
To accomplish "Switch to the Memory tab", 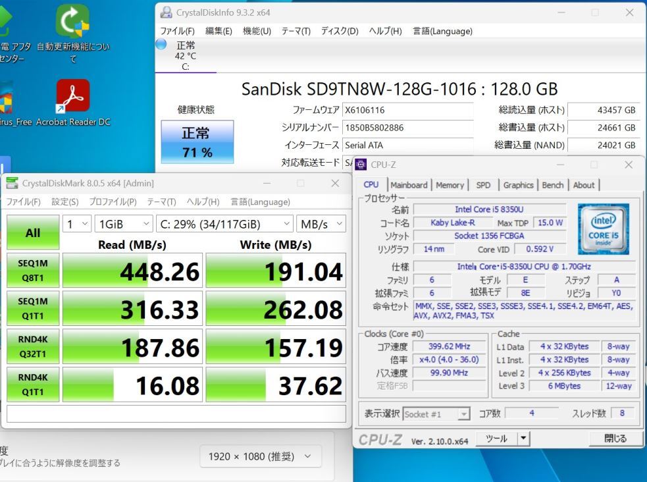I will (x=450, y=185).
